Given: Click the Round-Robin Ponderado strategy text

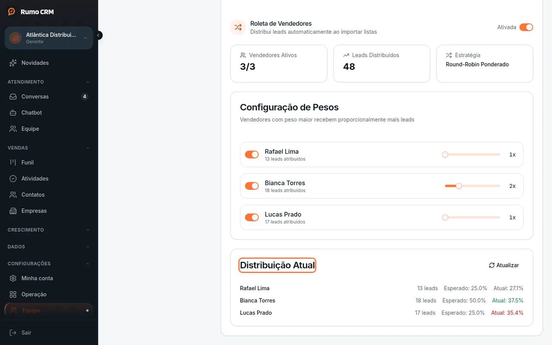Looking at the screenshot, I should coord(477,64).
